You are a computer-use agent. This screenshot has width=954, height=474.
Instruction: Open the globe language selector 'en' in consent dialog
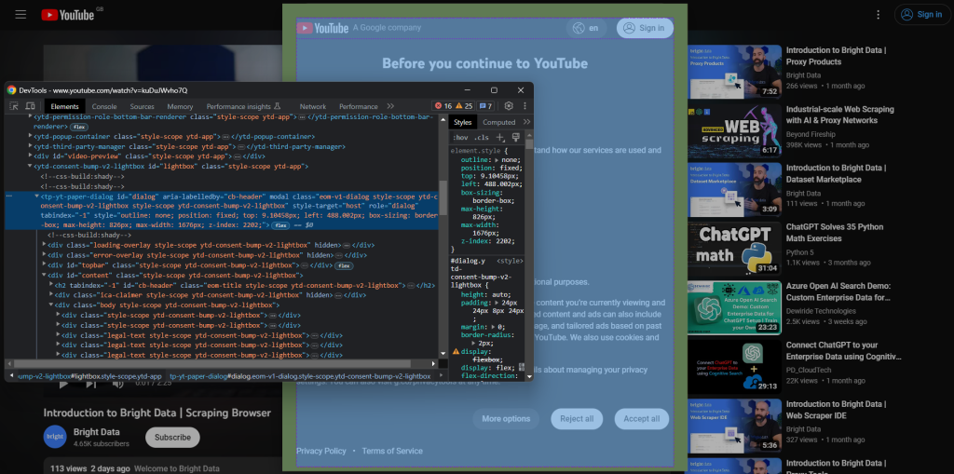(x=587, y=28)
